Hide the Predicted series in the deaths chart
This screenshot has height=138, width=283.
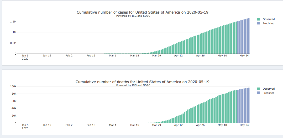tap(268, 93)
